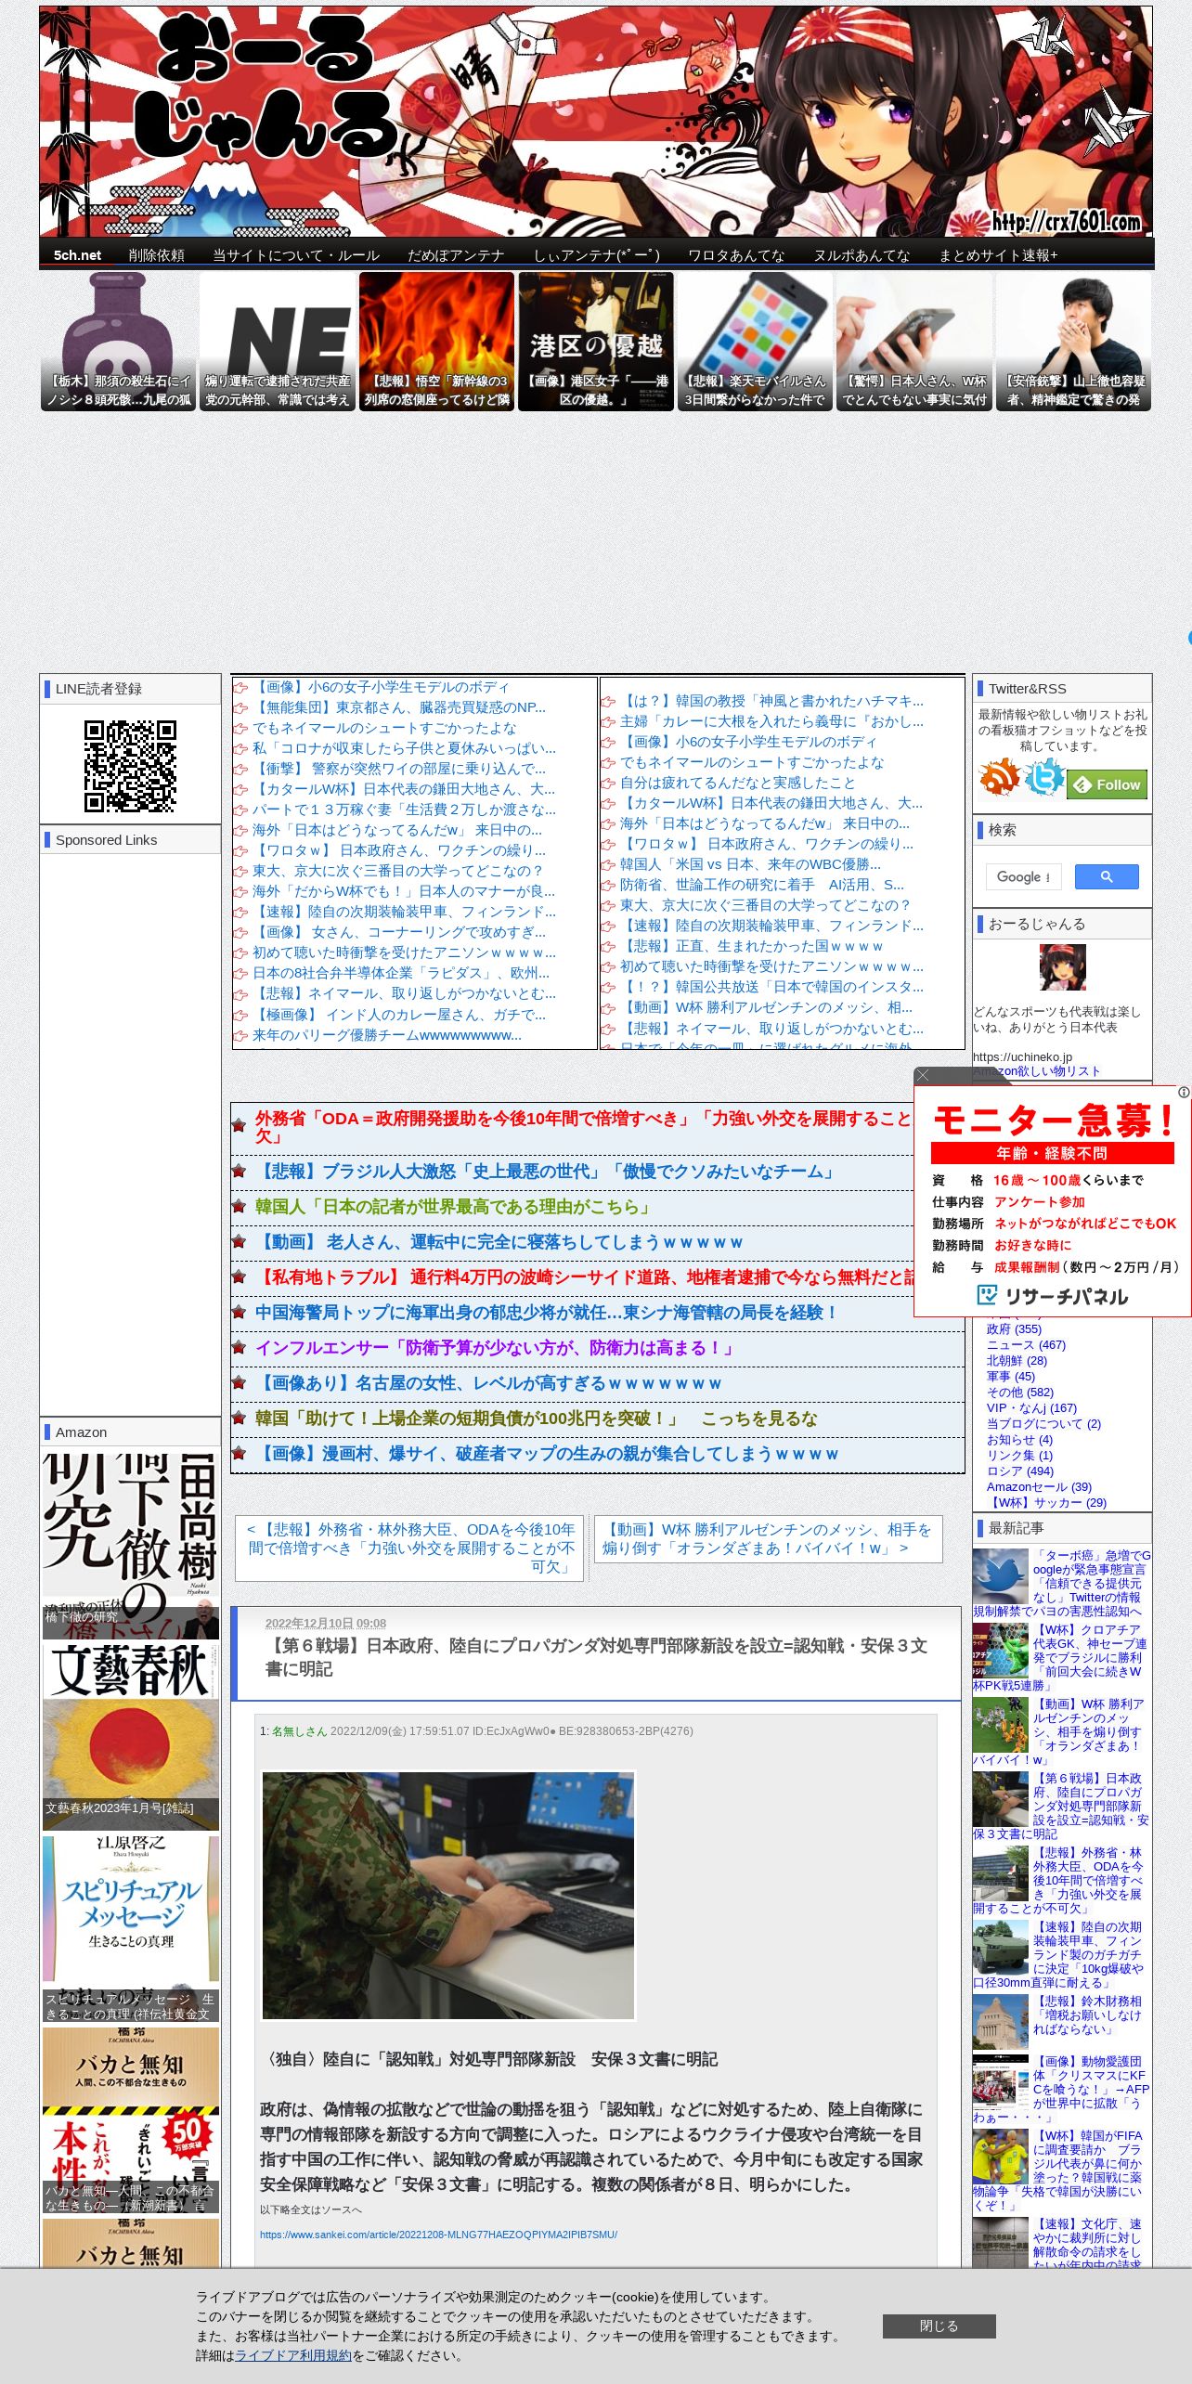Screen dimensions: 1192x2384
Task: Open the 文藝春秋2023年1月号 Amazon cover
Action: pos(131,1736)
